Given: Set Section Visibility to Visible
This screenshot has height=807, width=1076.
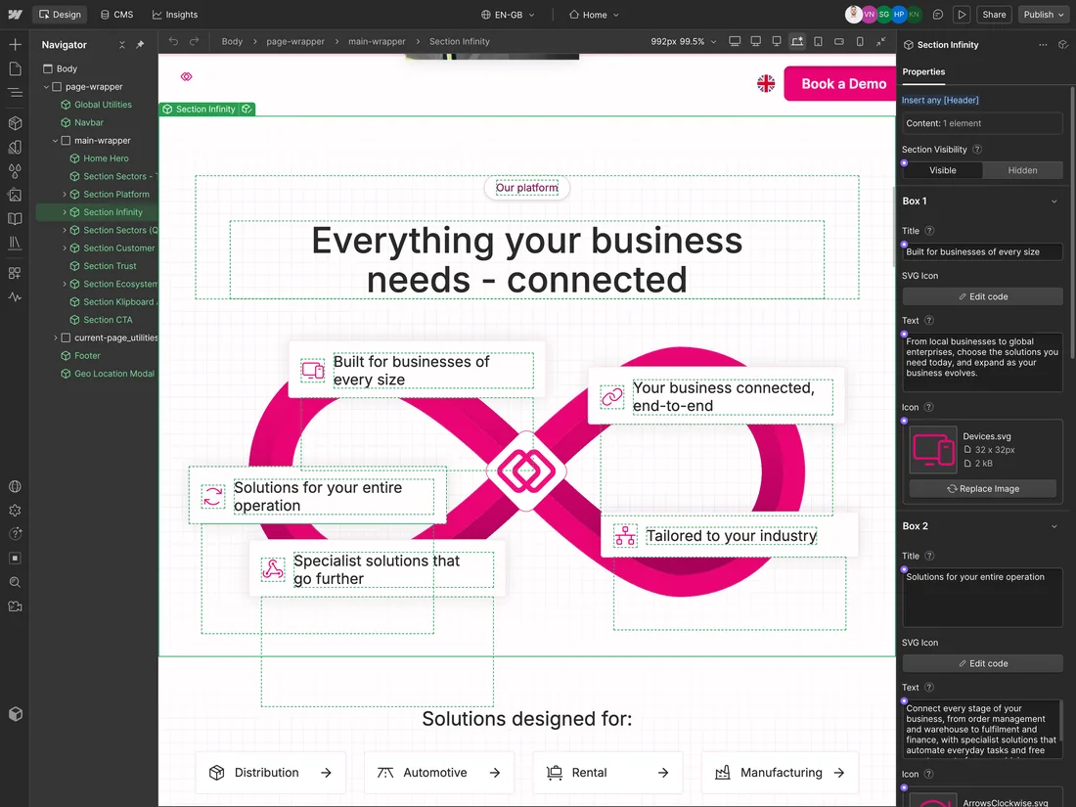Looking at the screenshot, I should (x=942, y=170).
